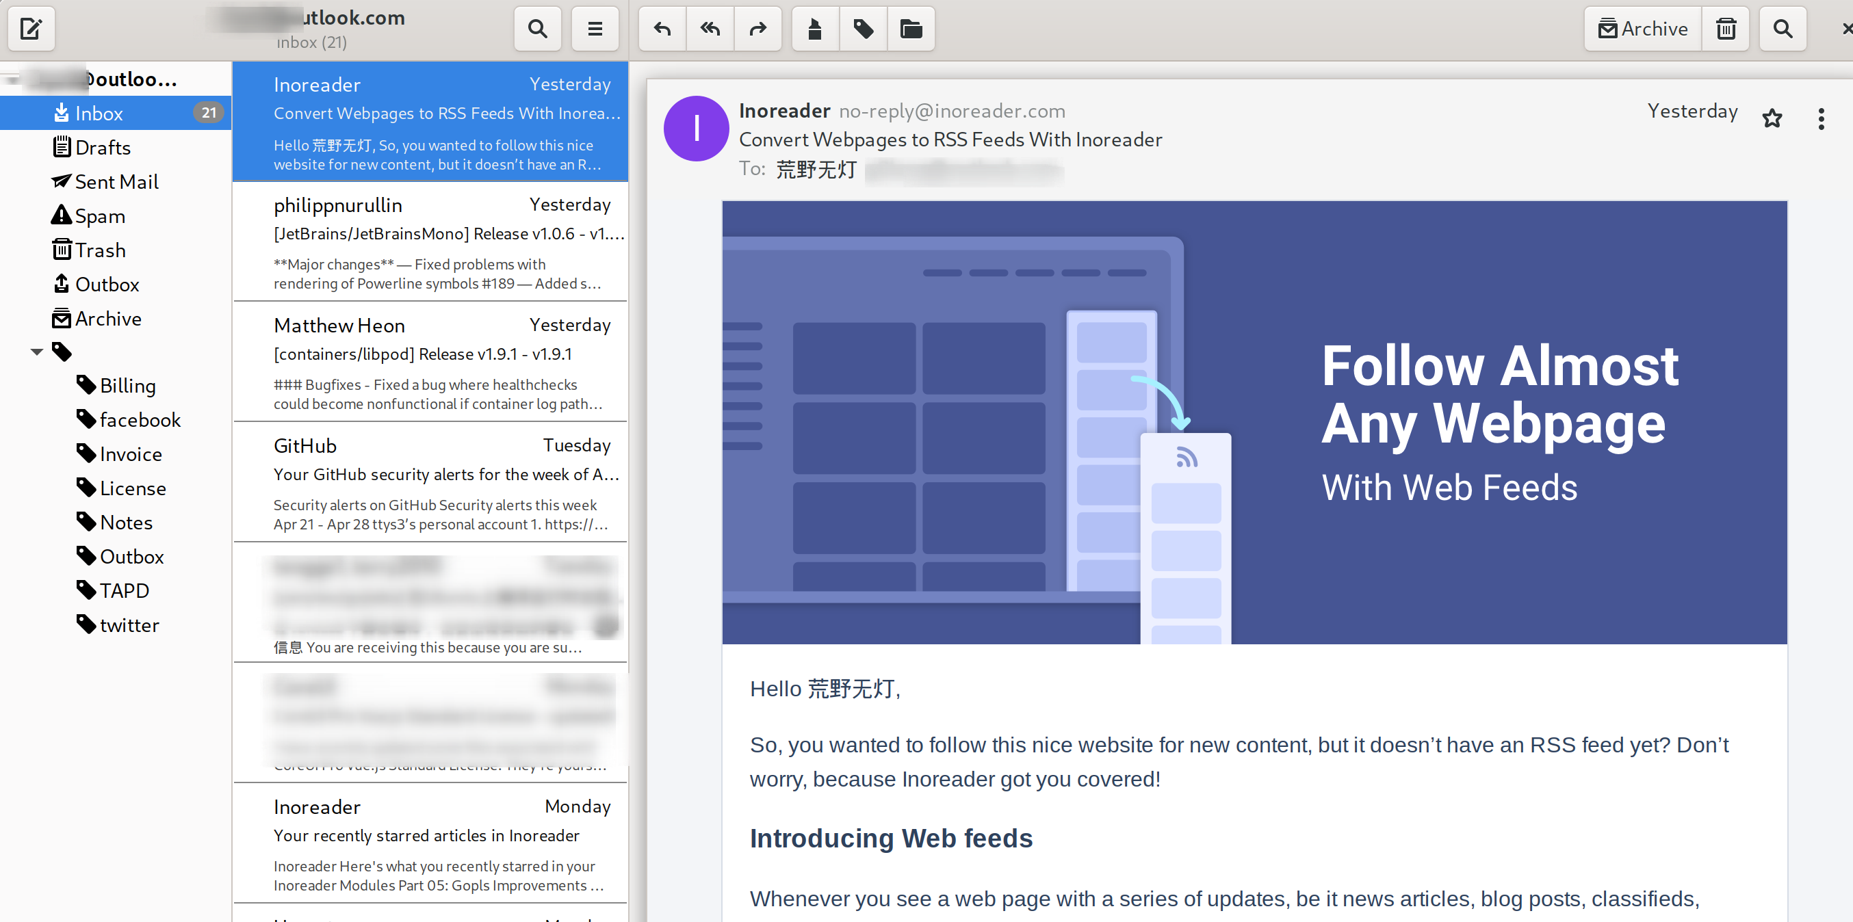Mark conversation using the marker icon
This screenshot has height=922, width=1853.
815,29
